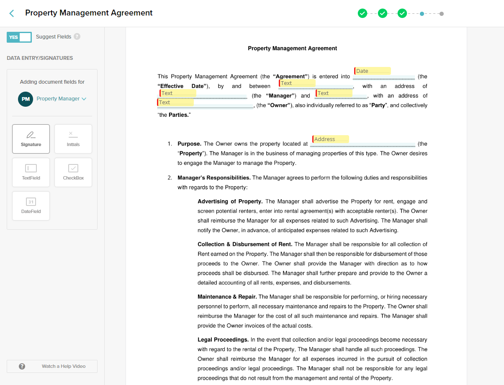Select the TextField tool
The height and width of the screenshot is (385, 504).
point(31,172)
